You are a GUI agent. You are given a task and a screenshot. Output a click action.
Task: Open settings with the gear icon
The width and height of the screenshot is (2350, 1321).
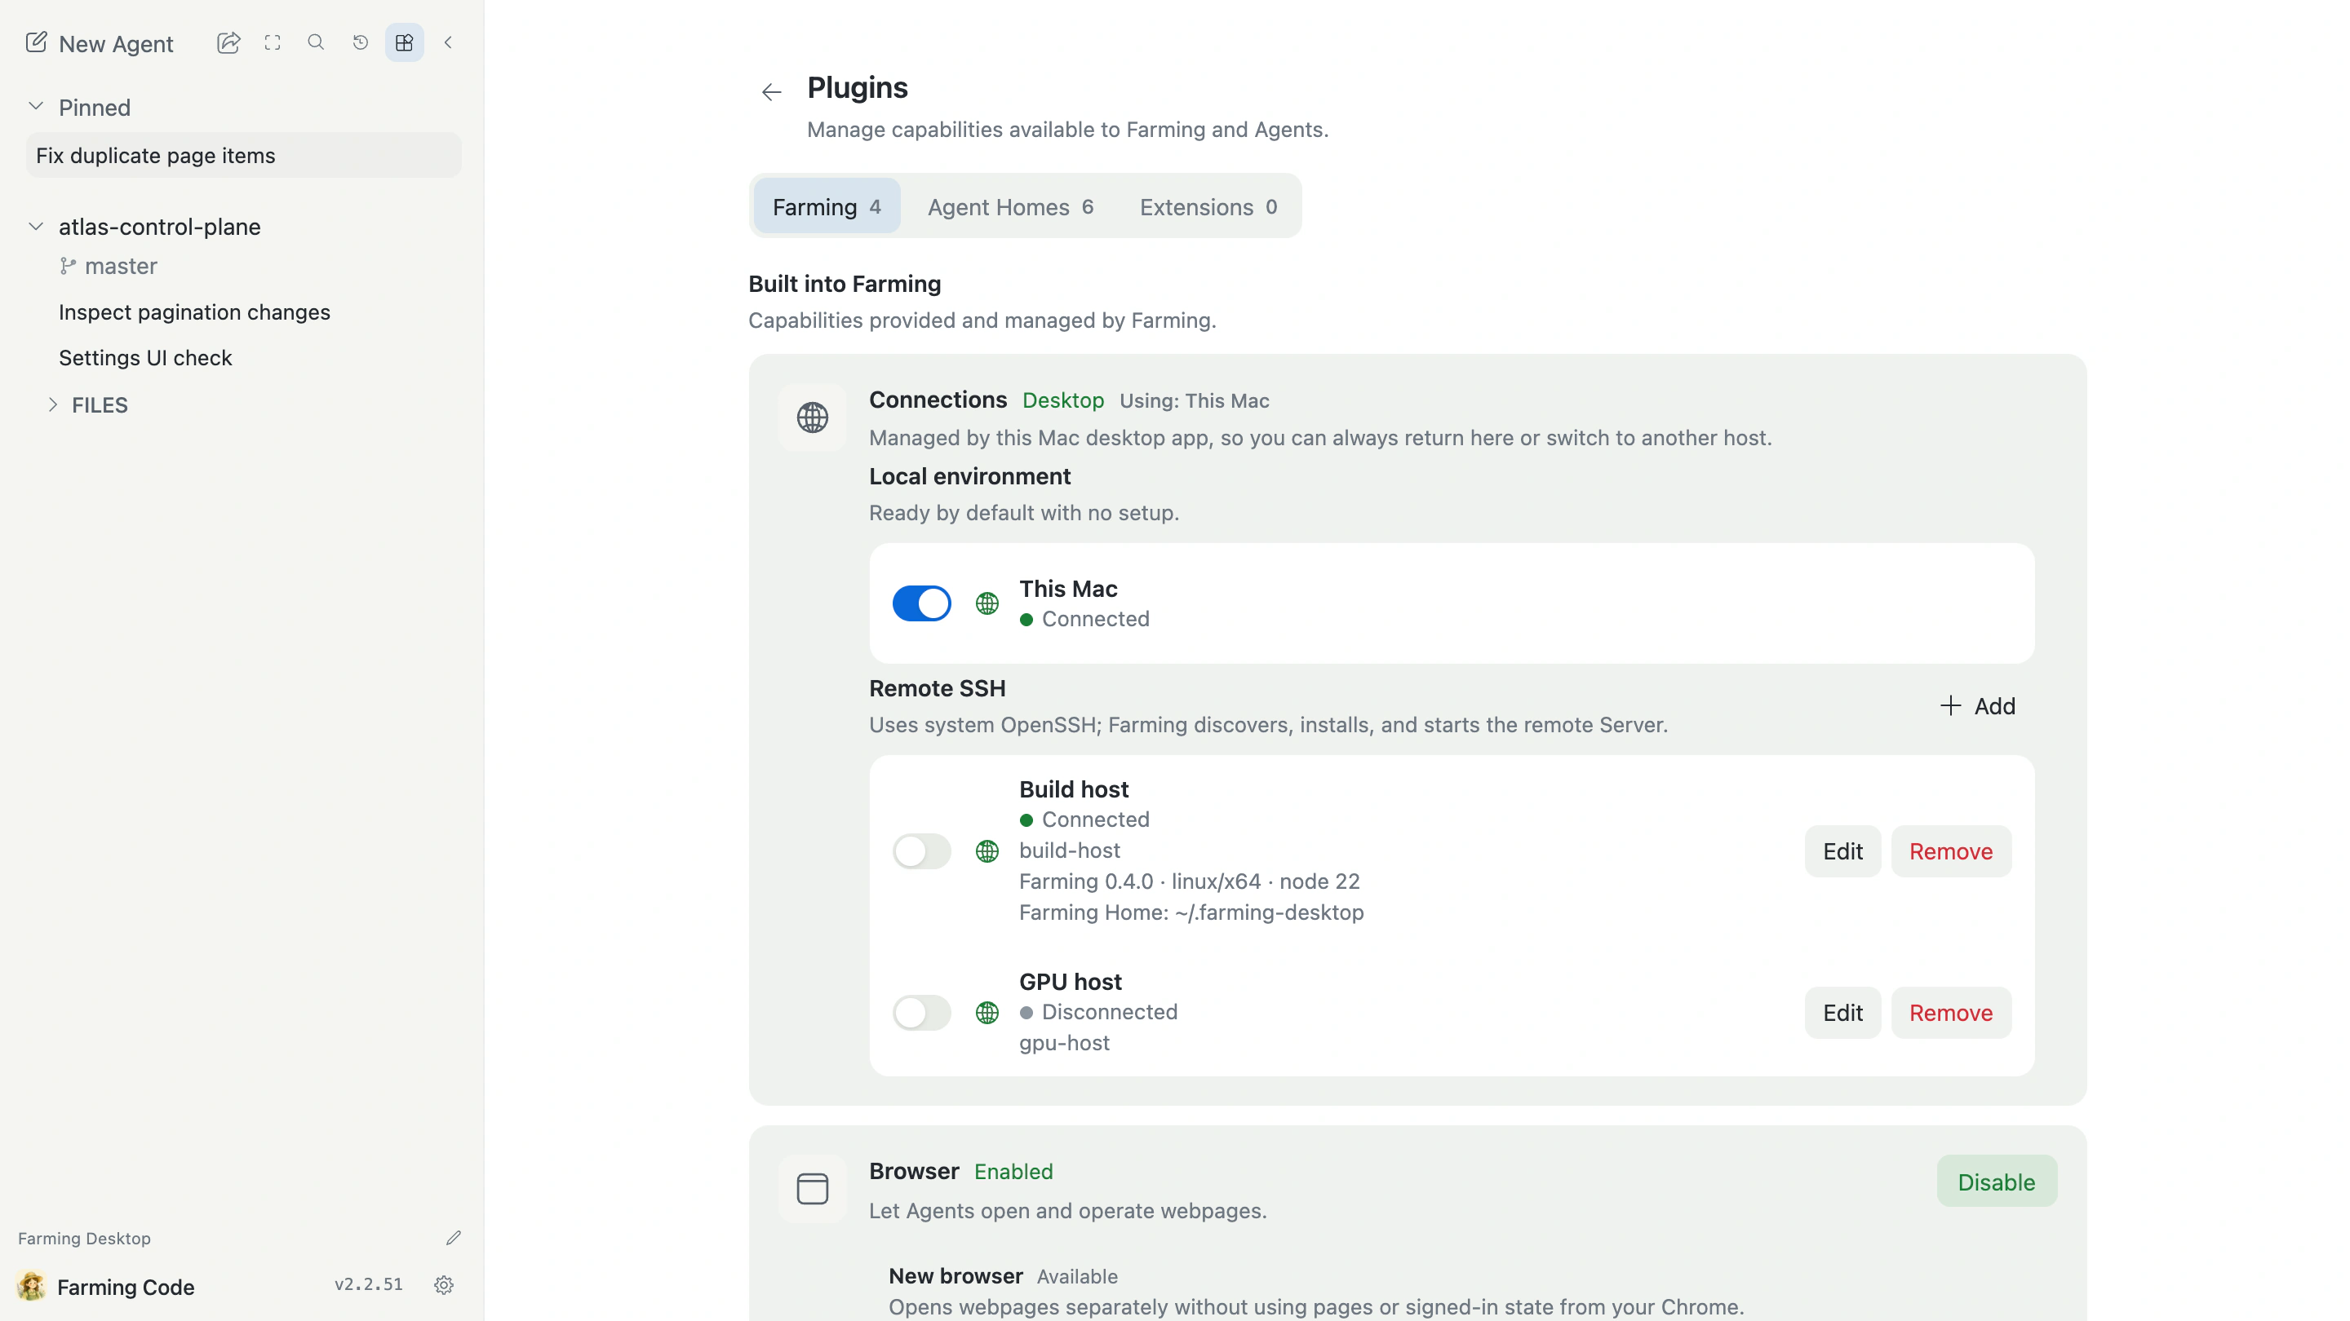[x=444, y=1285]
